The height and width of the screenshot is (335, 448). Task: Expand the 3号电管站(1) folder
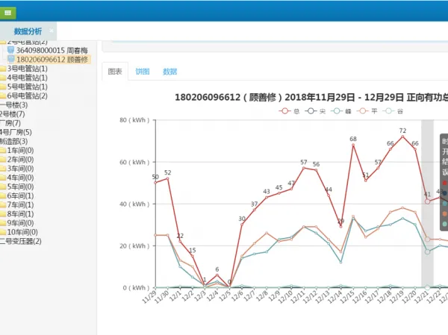click(27, 69)
